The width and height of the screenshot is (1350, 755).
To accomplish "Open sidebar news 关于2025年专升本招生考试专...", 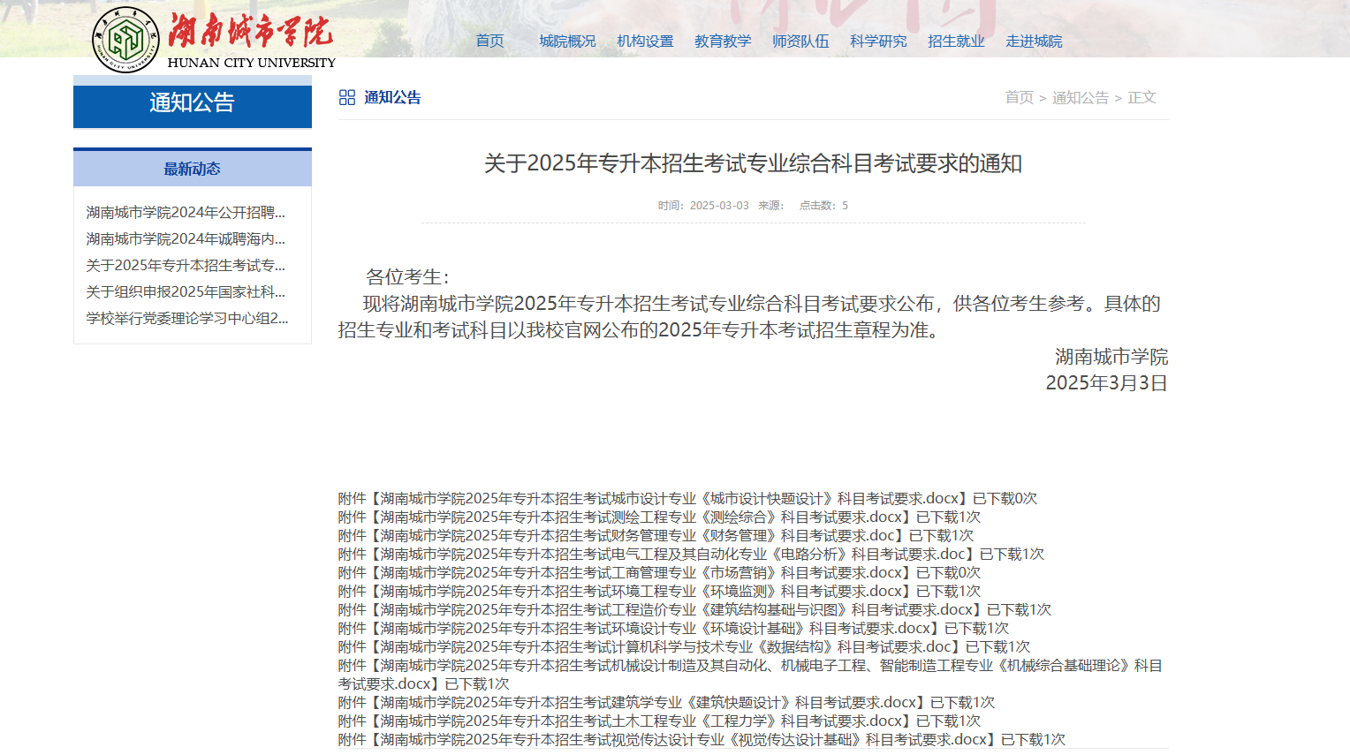I will 186,265.
